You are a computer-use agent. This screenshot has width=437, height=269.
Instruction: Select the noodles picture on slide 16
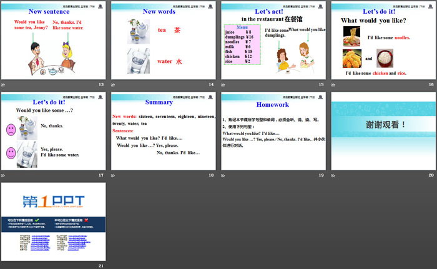(x=352, y=39)
